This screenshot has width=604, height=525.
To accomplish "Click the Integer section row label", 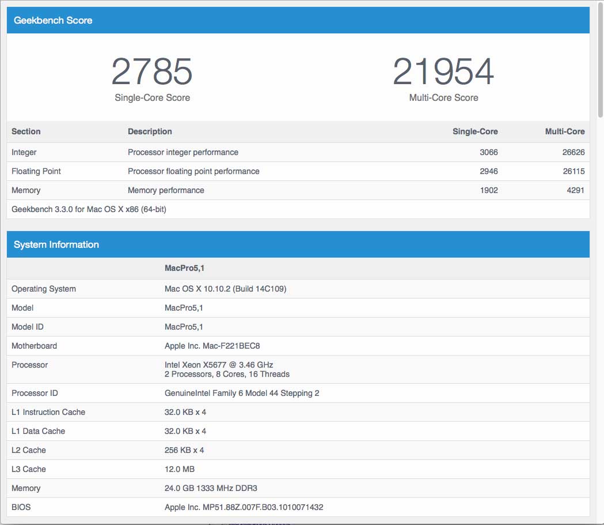I will click(x=24, y=152).
